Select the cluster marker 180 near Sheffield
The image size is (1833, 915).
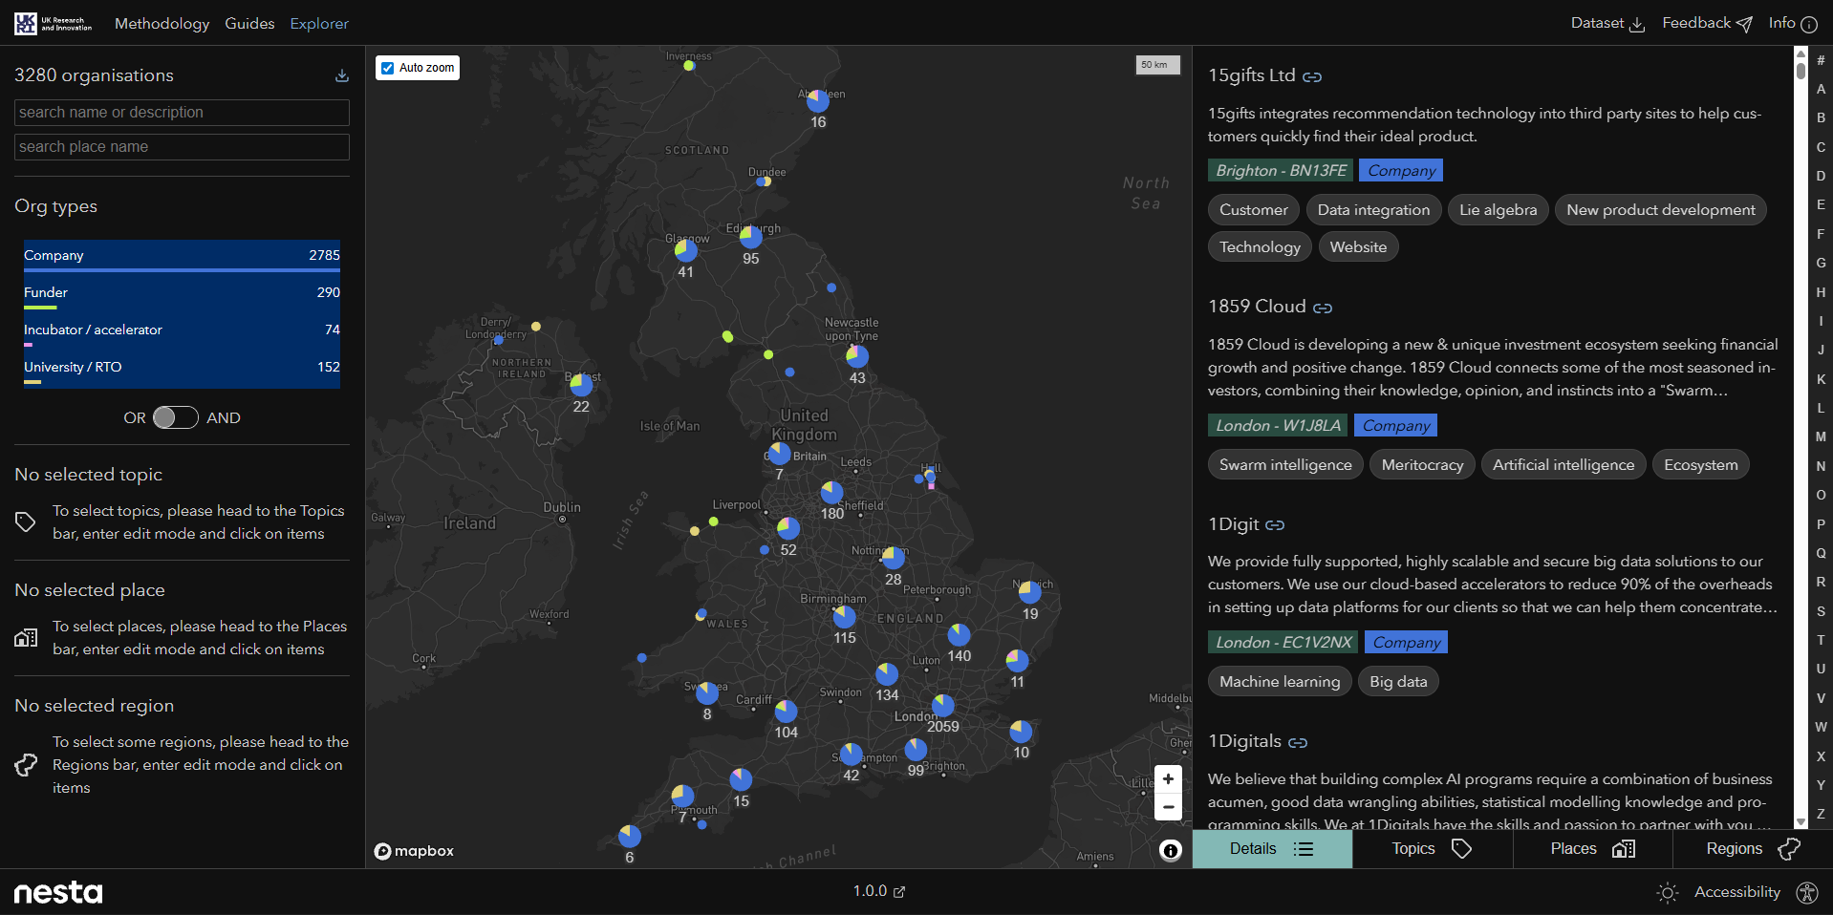click(832, 493)
